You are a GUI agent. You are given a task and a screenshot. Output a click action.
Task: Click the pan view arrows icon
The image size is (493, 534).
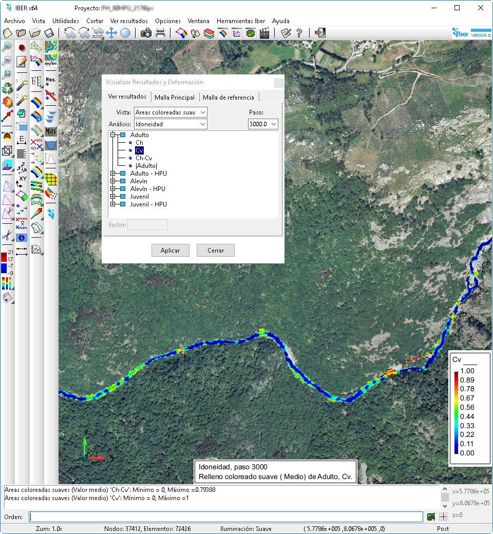click(x=111, y=33)
